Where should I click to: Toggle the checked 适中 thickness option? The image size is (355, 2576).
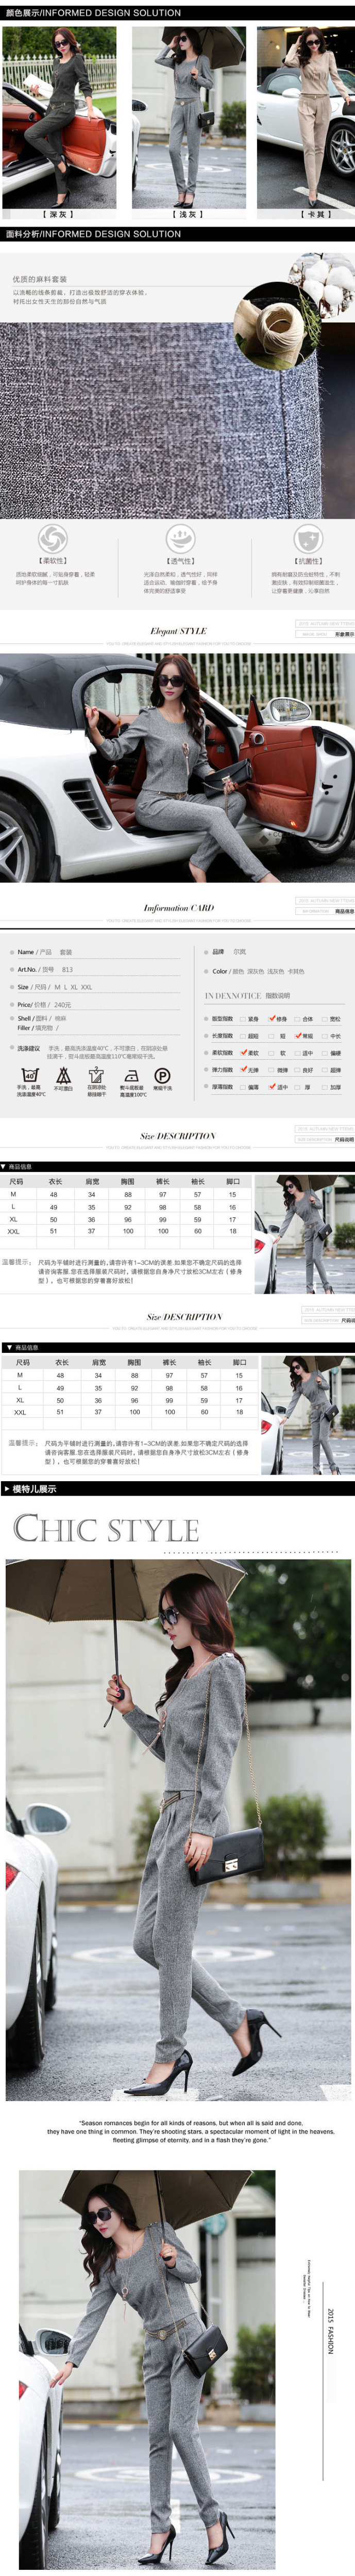coord(278,1086)
